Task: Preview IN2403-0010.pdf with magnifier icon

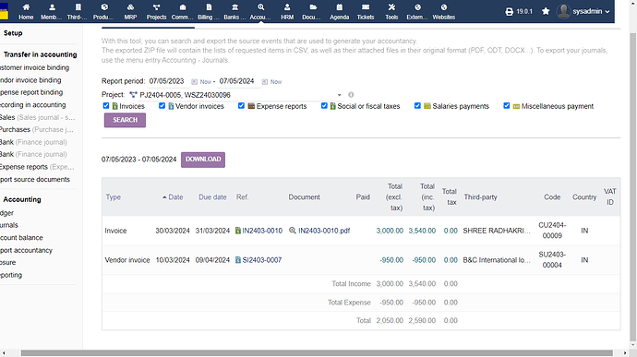Action: (292, 231)
